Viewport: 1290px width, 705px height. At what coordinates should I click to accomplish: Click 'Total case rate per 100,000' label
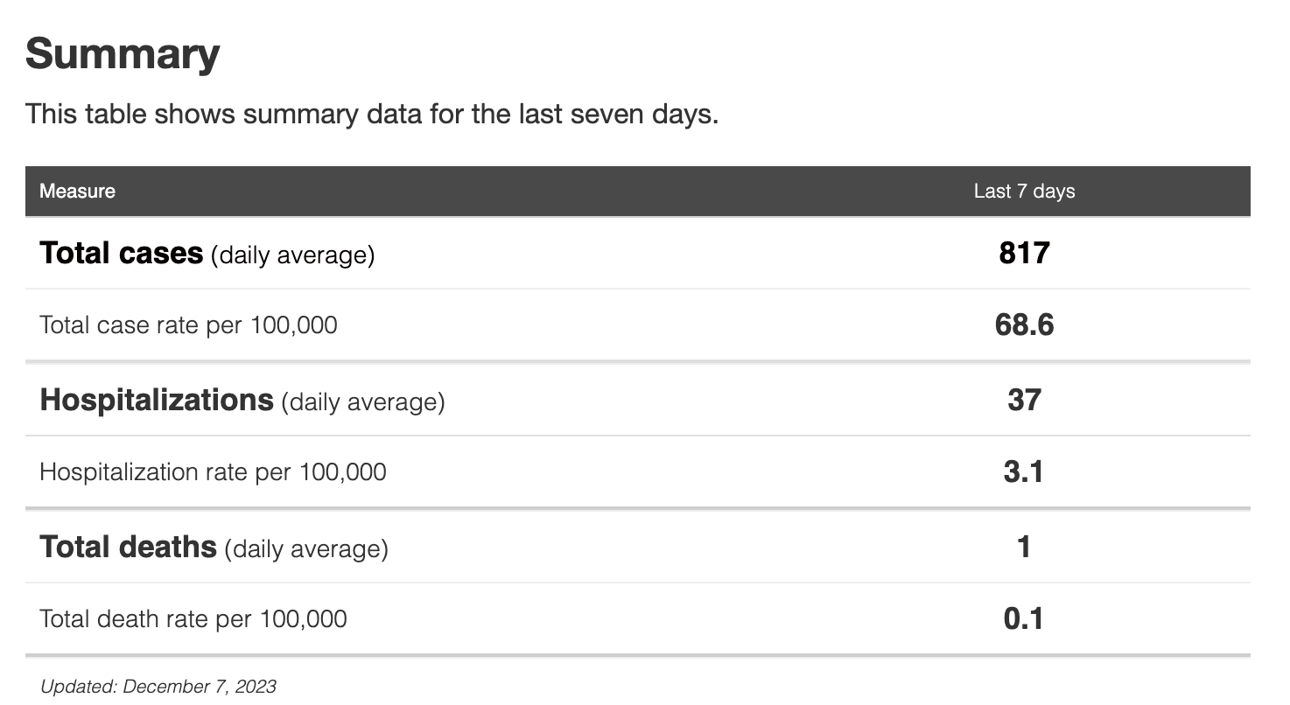(x=188, y=325)
